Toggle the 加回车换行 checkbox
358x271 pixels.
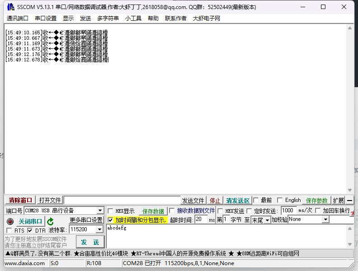318,210
